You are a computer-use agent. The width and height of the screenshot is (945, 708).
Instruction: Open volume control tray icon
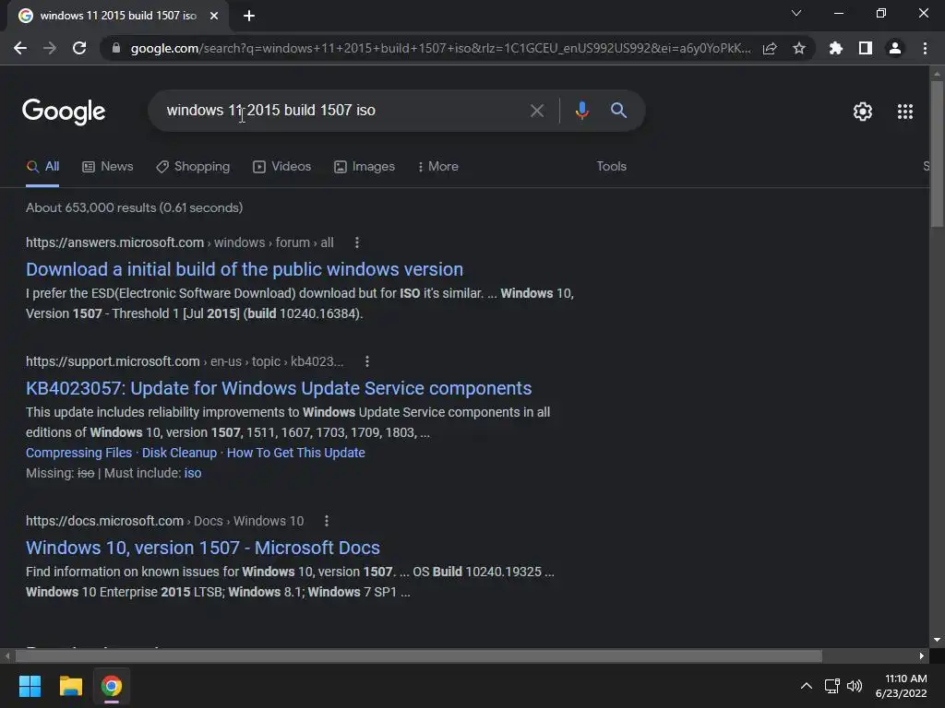(855, 686)
